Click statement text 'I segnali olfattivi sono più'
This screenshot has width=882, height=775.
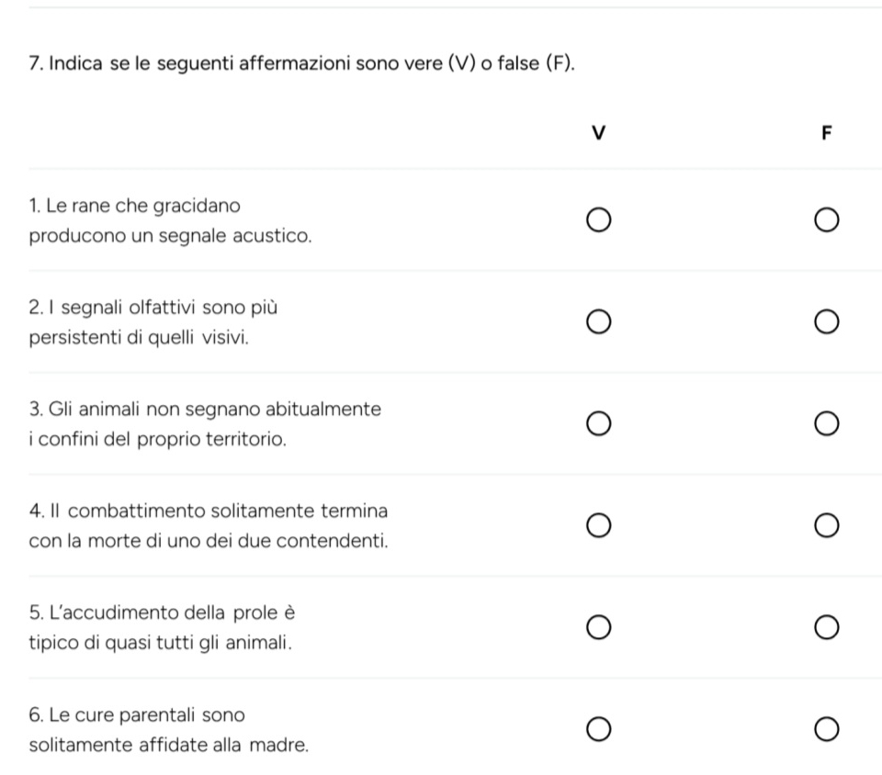153,306
